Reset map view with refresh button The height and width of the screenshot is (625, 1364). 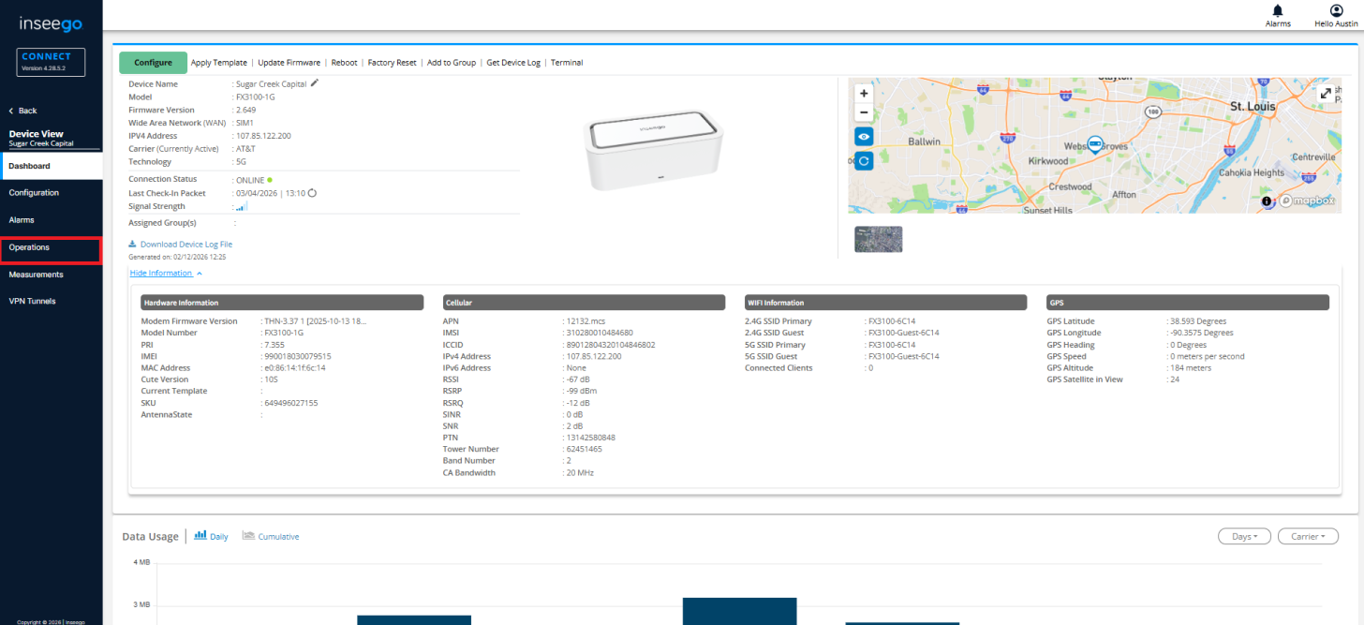pos(864,161)
